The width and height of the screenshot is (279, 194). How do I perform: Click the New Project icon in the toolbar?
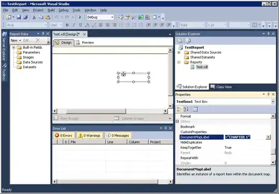(x=9, y=17)
